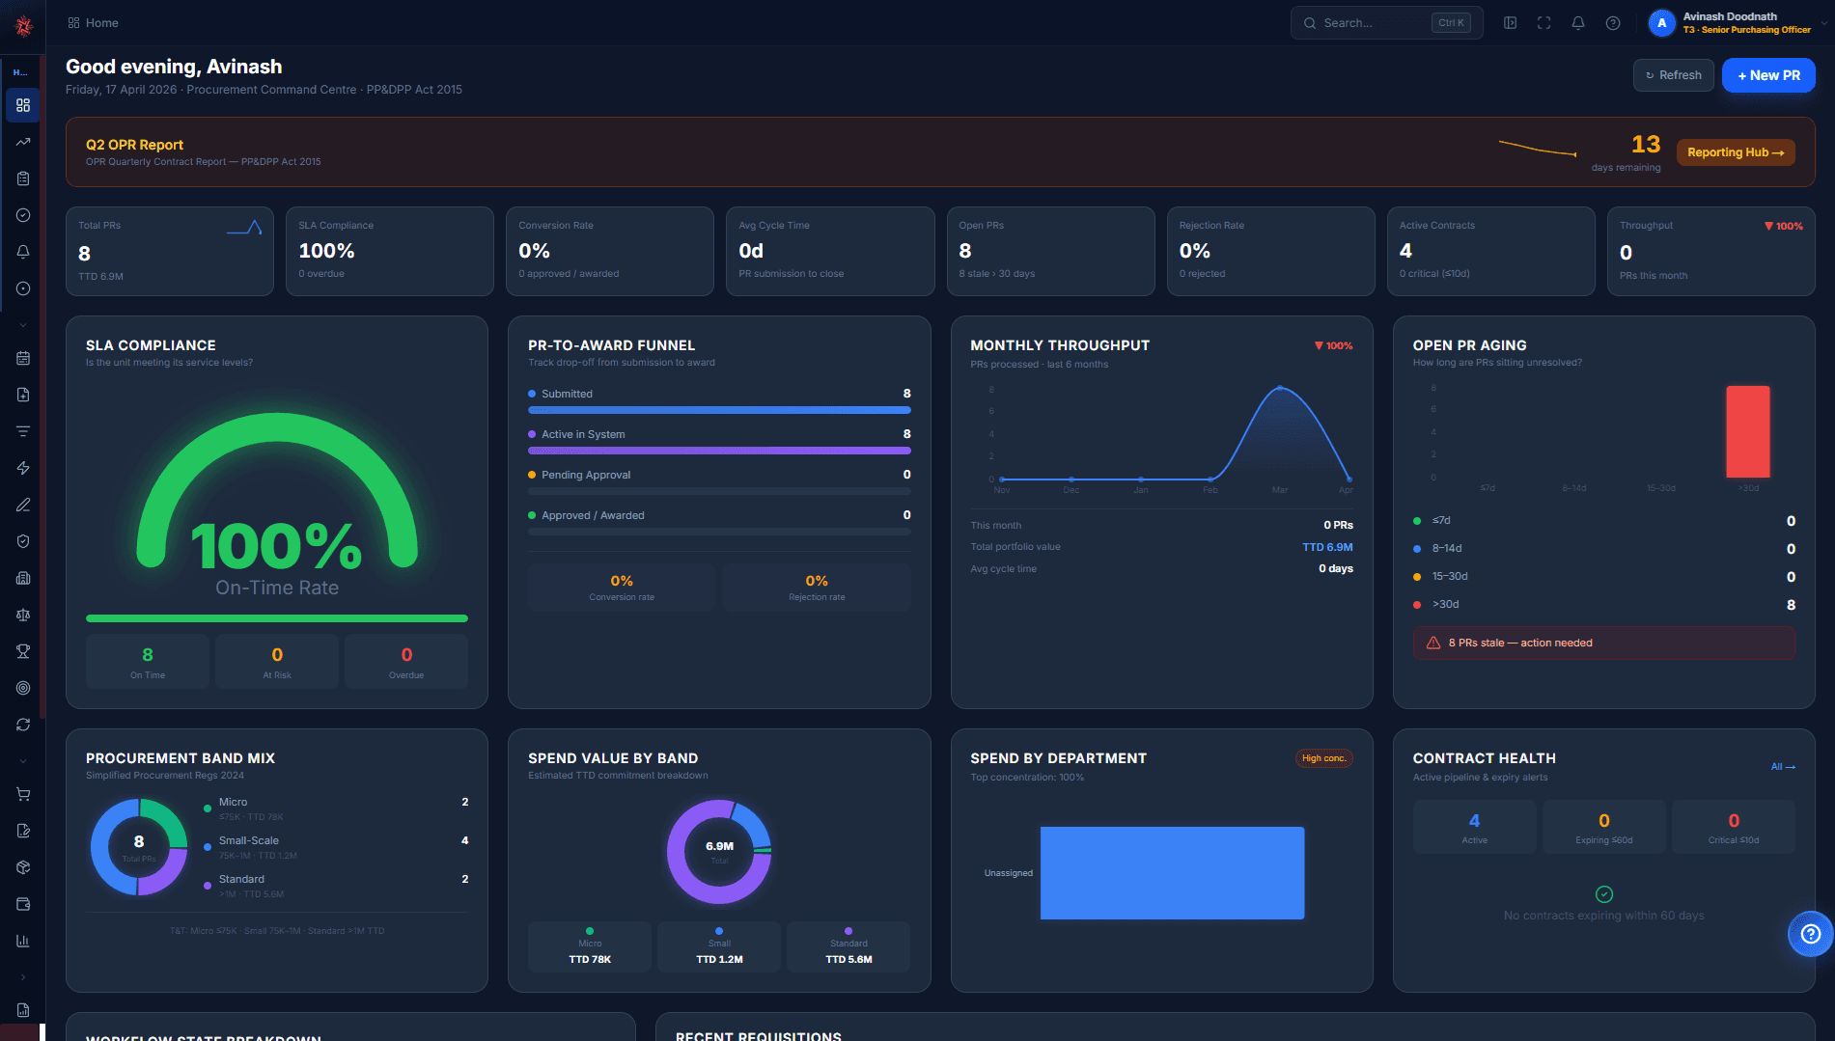This screenshot has width=1835, height=1041.
Task: Create a New PR
Action: pos(1768,75)
